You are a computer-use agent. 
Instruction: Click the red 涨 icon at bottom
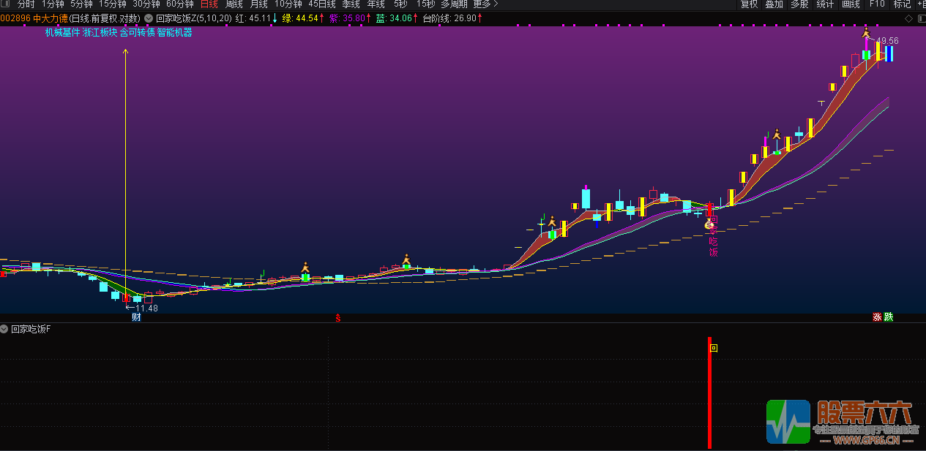[x=876, y=317]
